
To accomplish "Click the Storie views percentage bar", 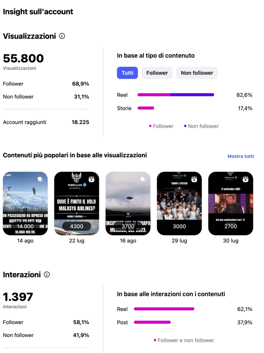I will pos(145,108).
